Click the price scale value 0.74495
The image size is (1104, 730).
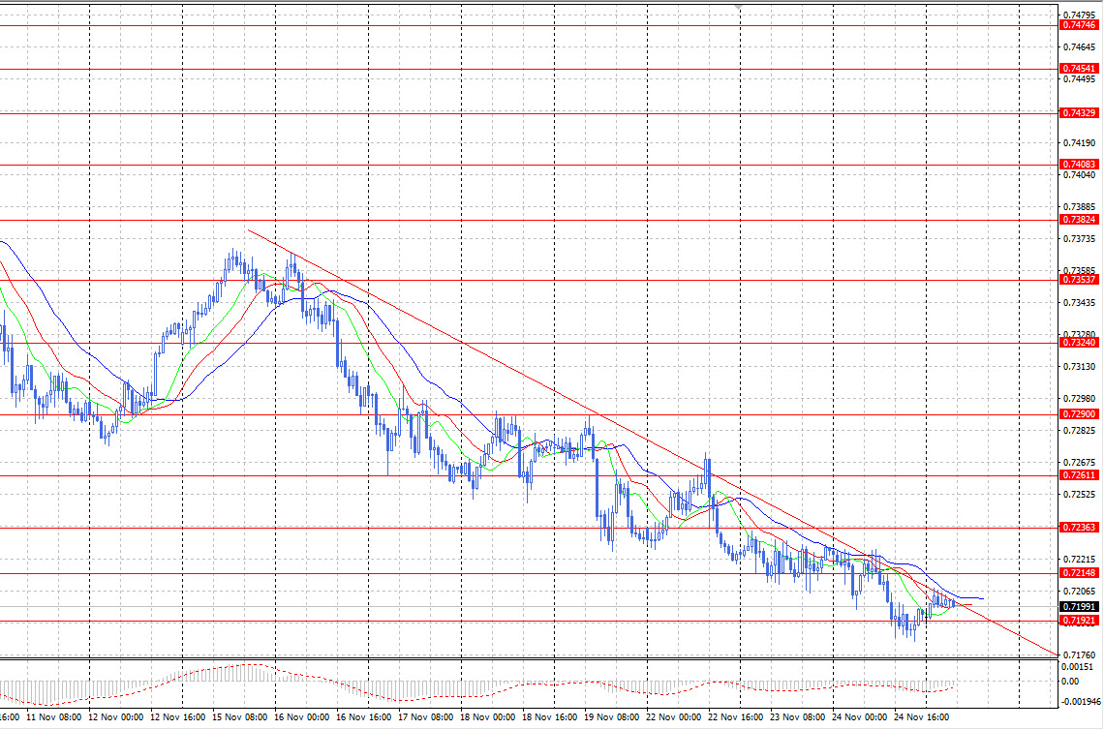click(x=1079, y=79)
